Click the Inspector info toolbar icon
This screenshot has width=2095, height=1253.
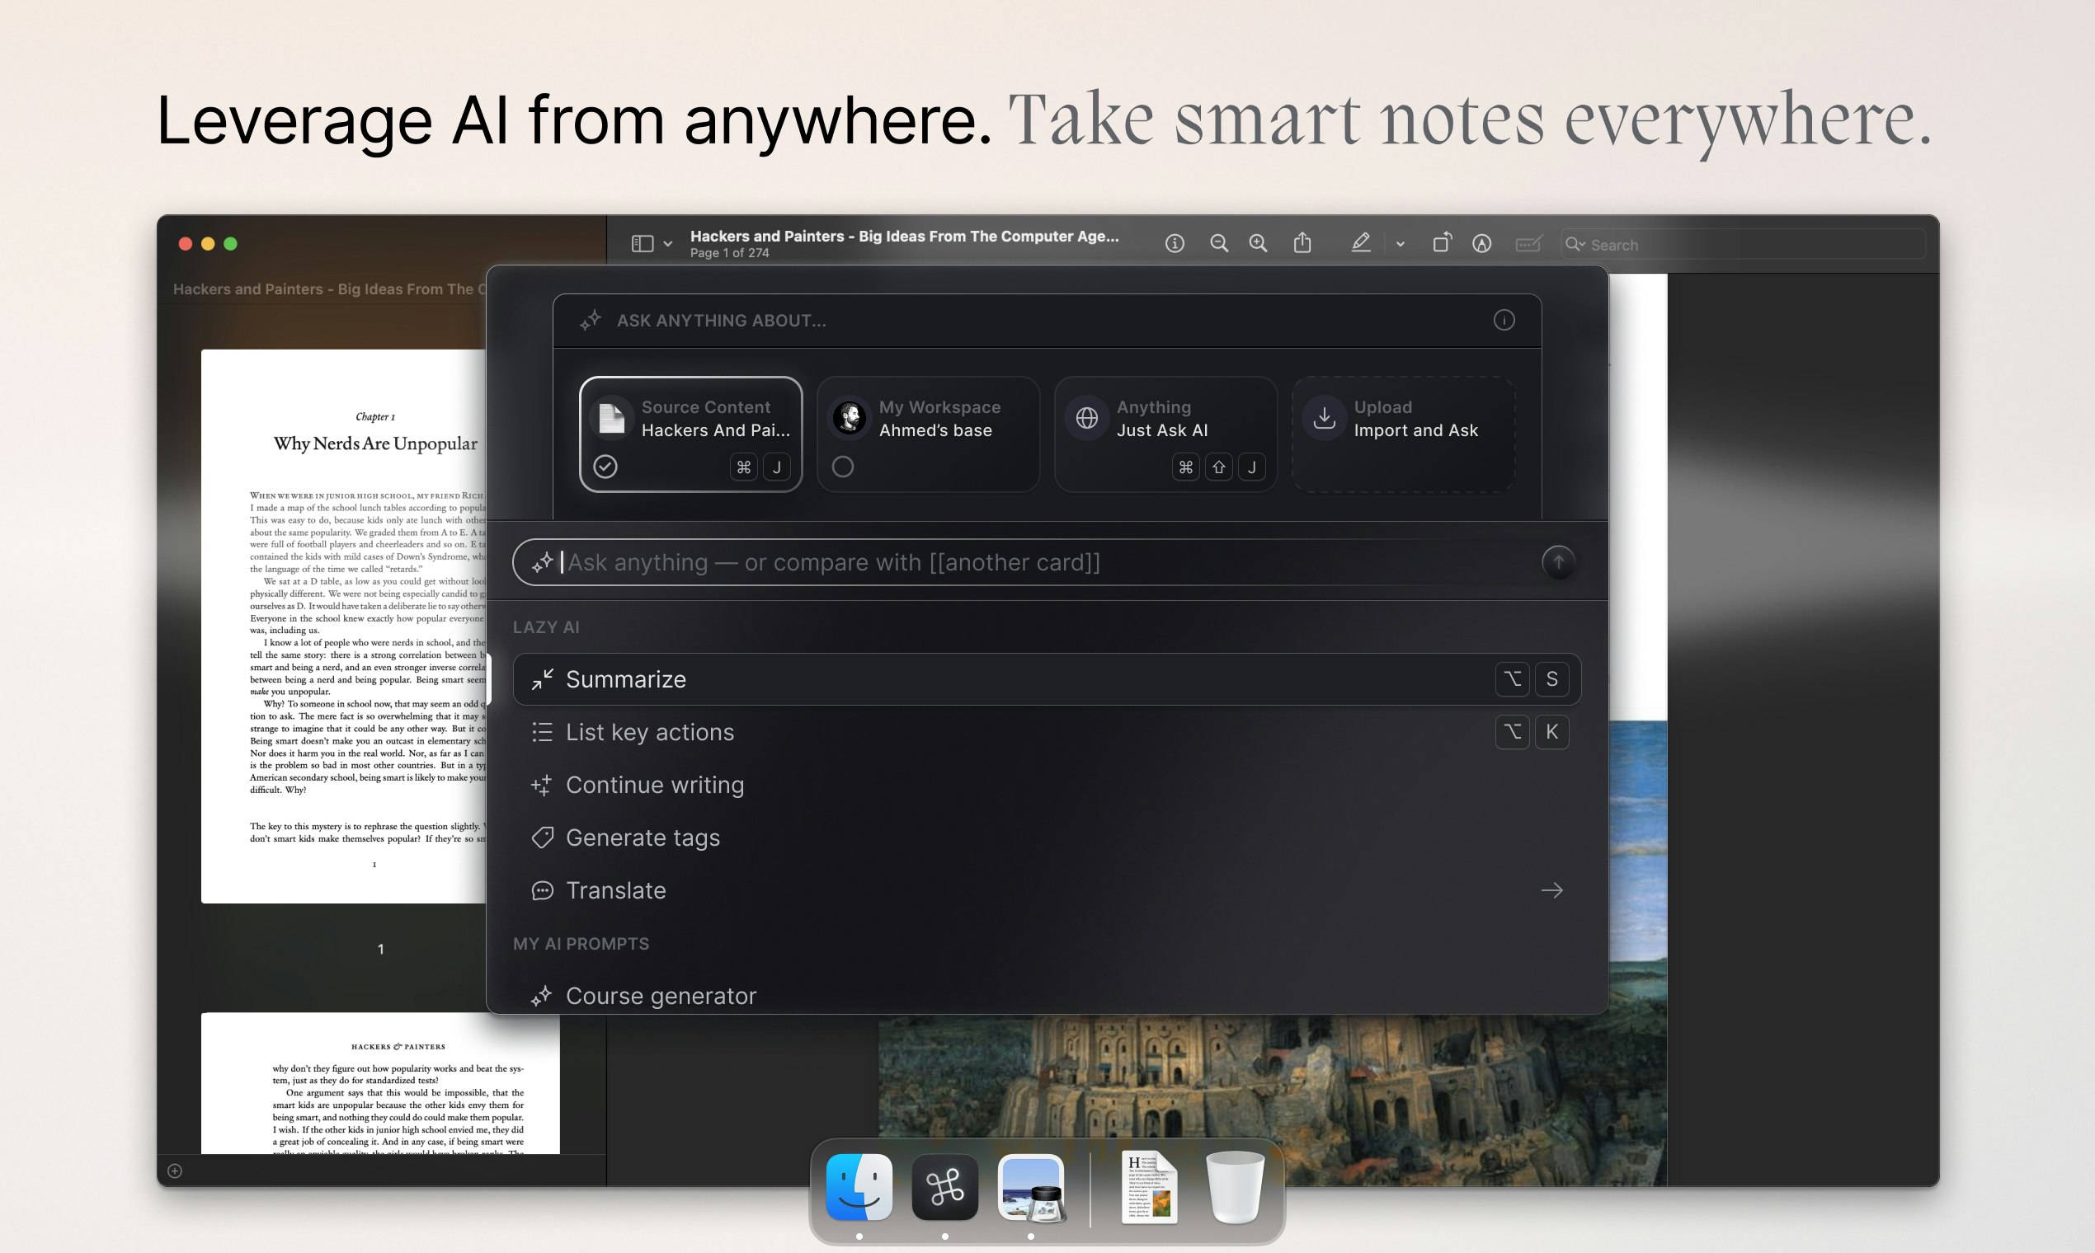point(1175,244)
